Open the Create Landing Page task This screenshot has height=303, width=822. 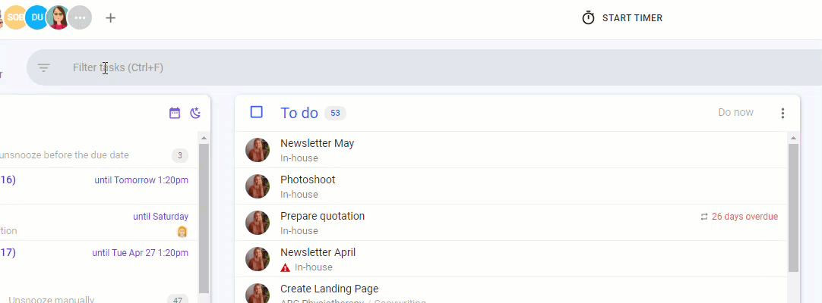point(511,290)
